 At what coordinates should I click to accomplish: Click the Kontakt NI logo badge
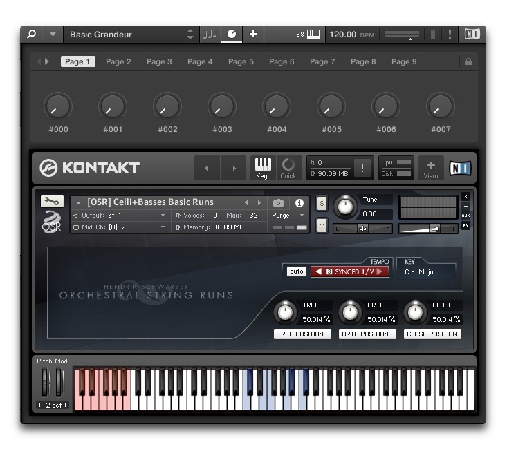coord(460,168)
